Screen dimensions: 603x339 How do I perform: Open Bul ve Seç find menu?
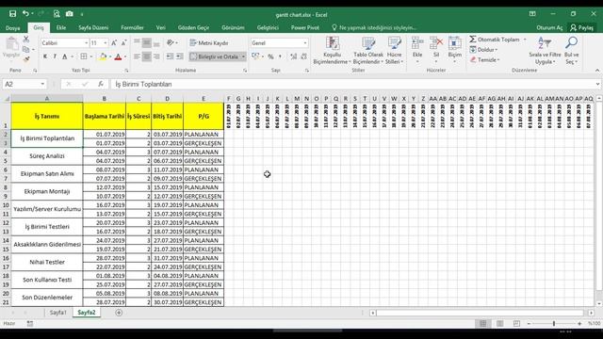[x=572, y=50]
